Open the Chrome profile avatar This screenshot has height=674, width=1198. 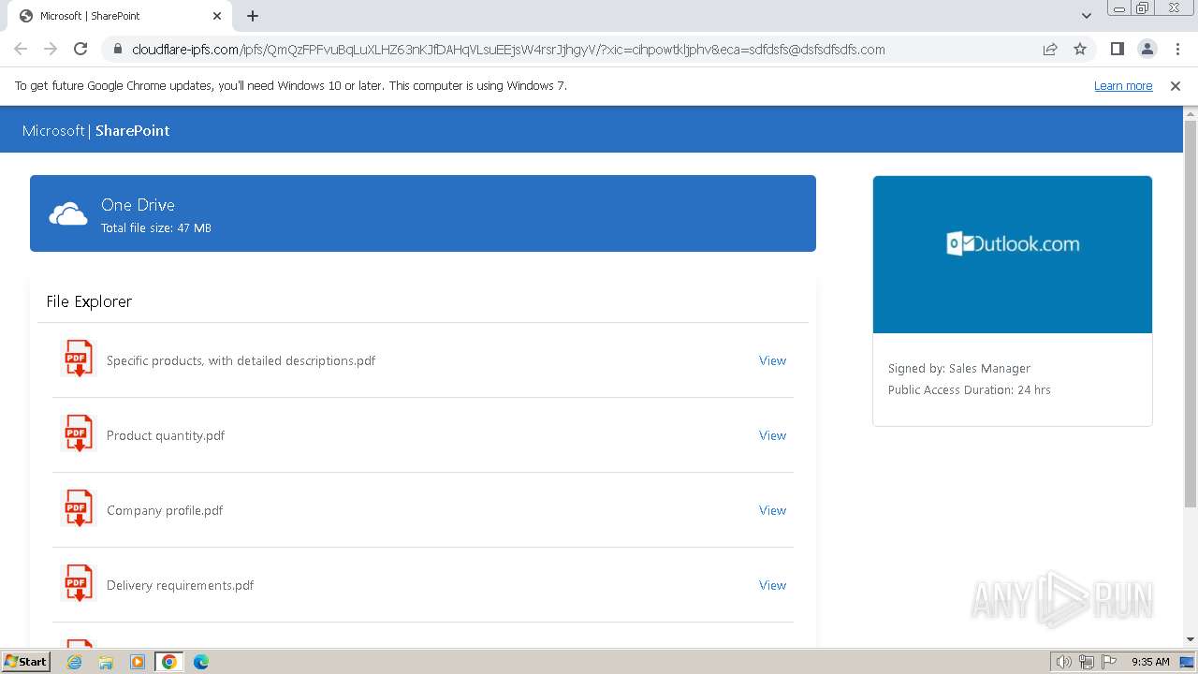tap(1147, 50)
